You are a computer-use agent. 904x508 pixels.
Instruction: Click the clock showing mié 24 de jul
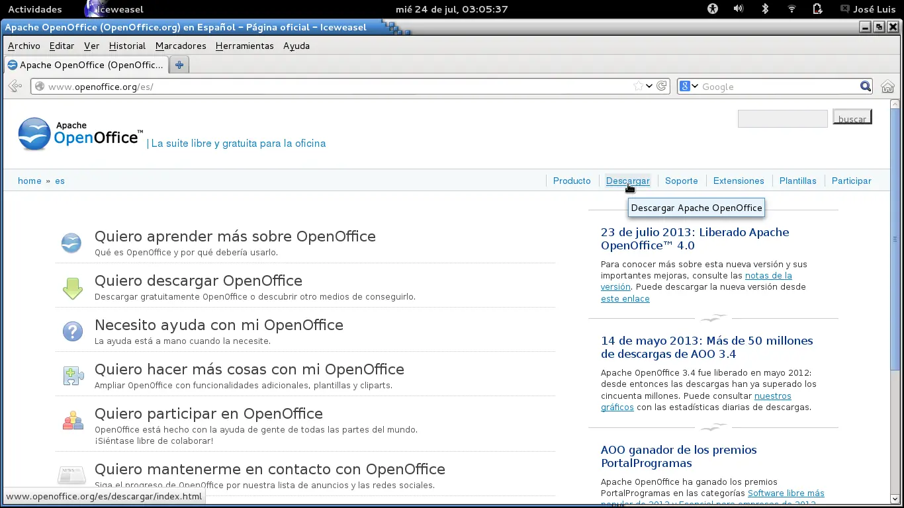451,9
